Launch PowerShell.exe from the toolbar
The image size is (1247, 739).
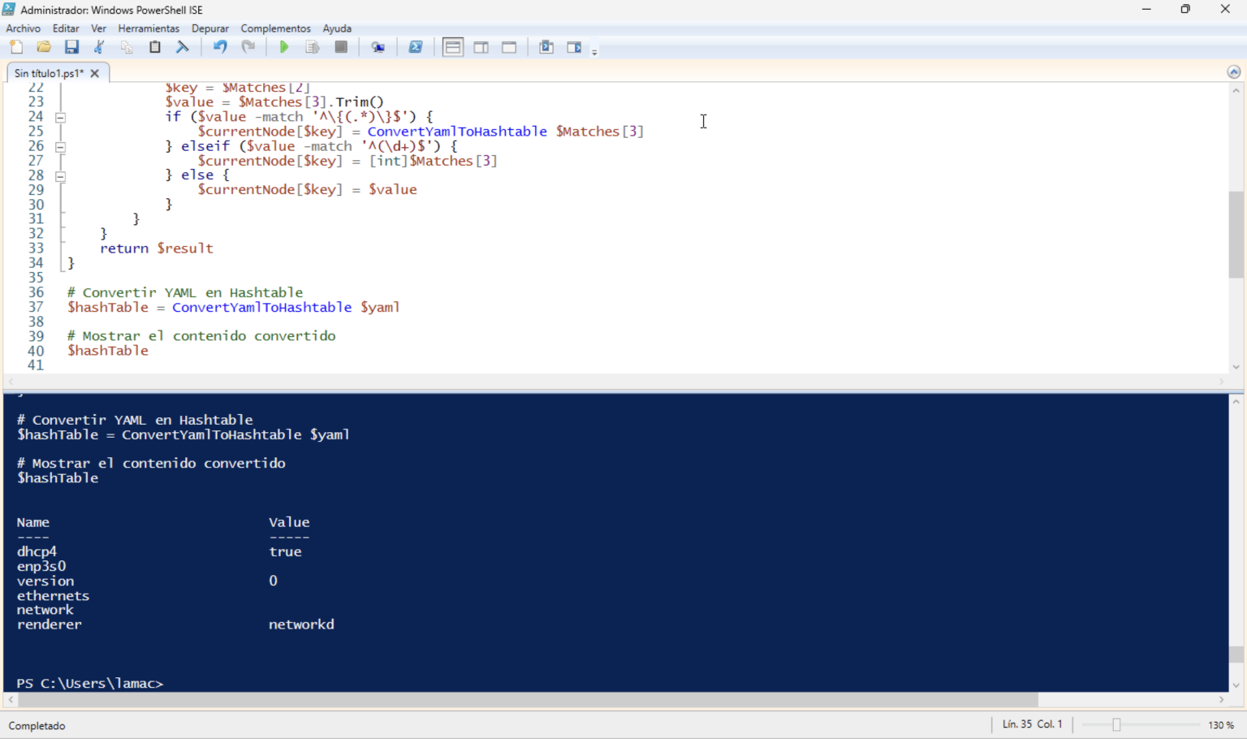pos(416,46)
